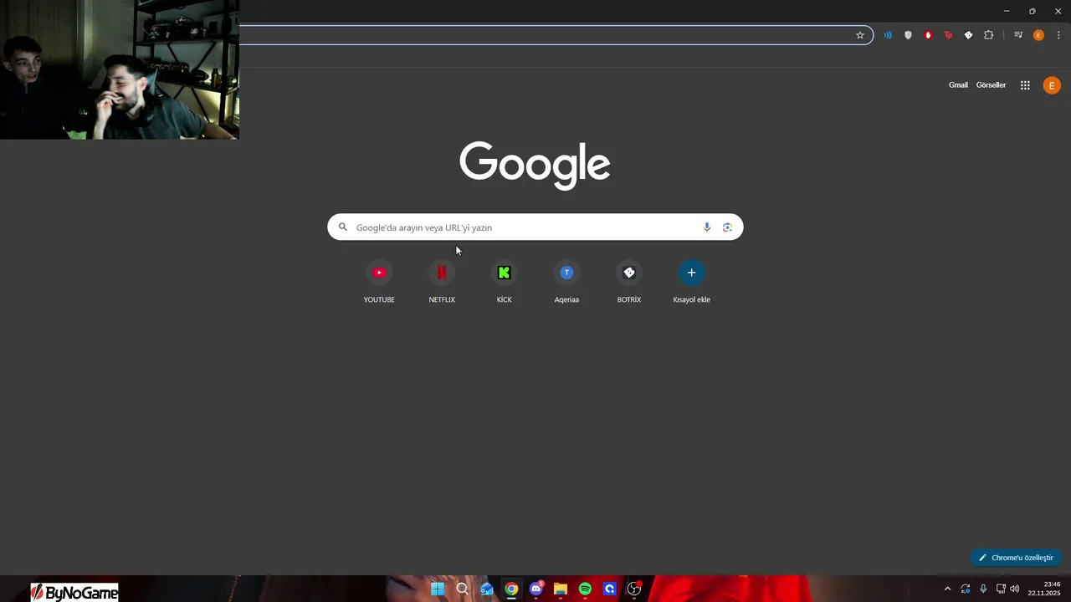The height and width of the screenshot is (602, 1071).
Task: Open the Extensions puzzle-piece menu
Action: pyautogui.click(x=989, y=35)
